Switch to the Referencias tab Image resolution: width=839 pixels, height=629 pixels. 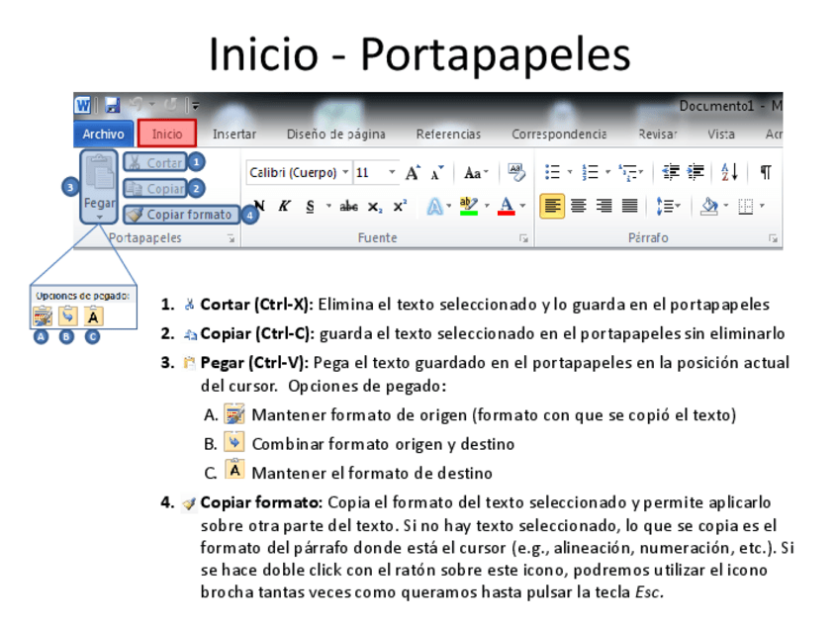point(448,135)
